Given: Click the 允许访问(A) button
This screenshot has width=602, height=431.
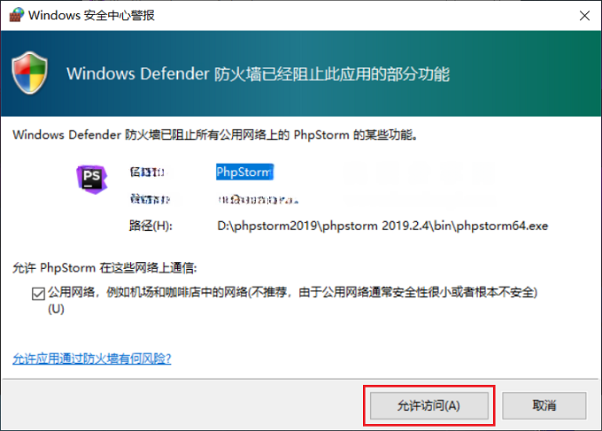Looking at the screenshot, I should click(428, 405).
